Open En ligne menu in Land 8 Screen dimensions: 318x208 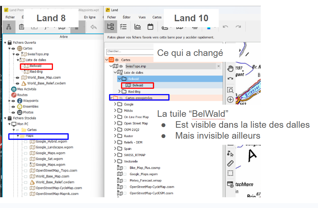[x=90, y=17]
